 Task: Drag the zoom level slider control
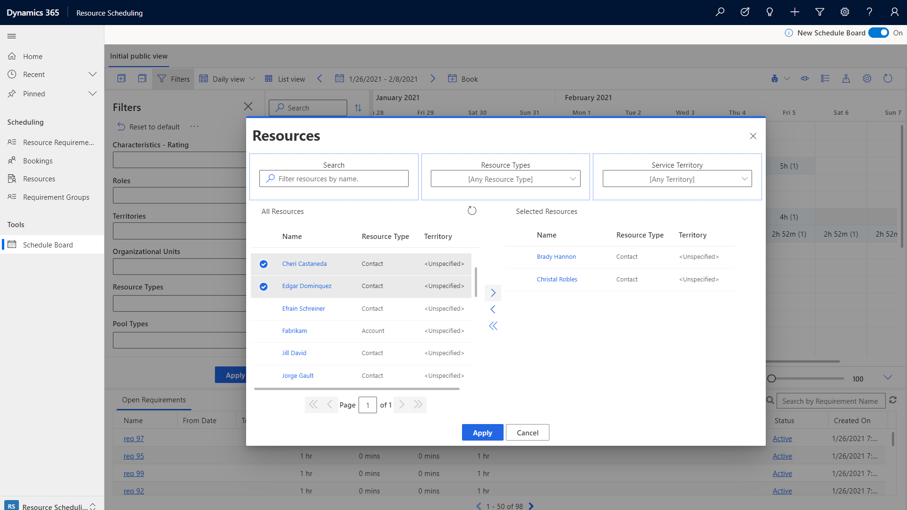click(x=772, y=378)
